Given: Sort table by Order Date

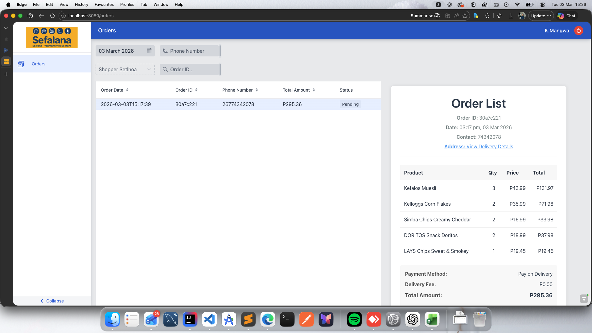Looking at the screenshot, I should pos(127,90).
